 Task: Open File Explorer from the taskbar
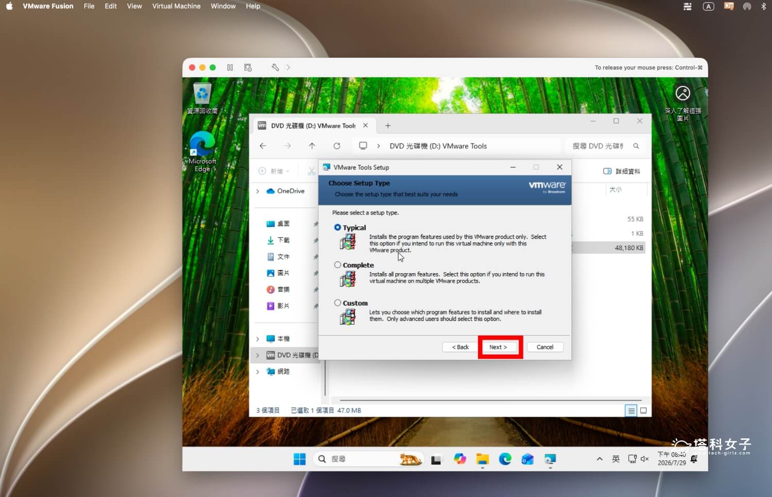(x=482, y=459)
